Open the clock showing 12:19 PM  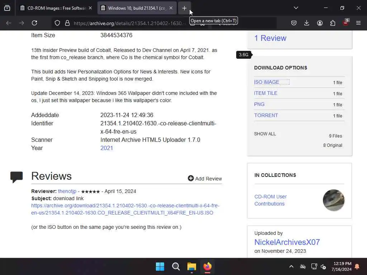342,266
